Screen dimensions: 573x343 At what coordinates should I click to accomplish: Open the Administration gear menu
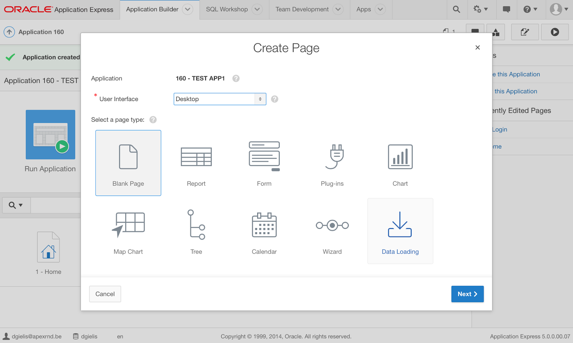click(x=481, y=9)
